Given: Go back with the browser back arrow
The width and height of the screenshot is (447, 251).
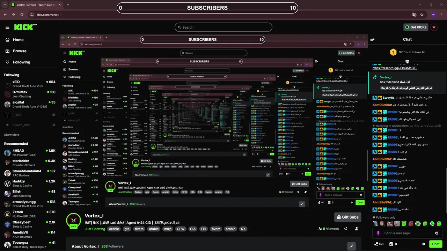Looking at the screenshot, I should [x=5, y=15].
